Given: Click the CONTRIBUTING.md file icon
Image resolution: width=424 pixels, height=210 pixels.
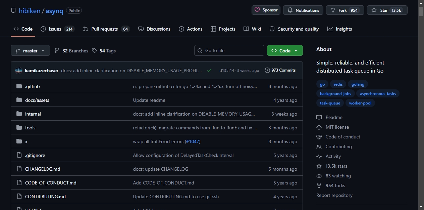Looking at the screenshot, I should pos(19,197).
